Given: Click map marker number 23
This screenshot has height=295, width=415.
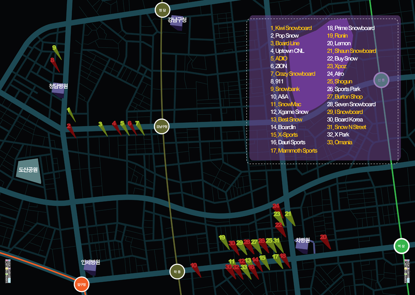Looking at the screenshot, I should (279, 219).
